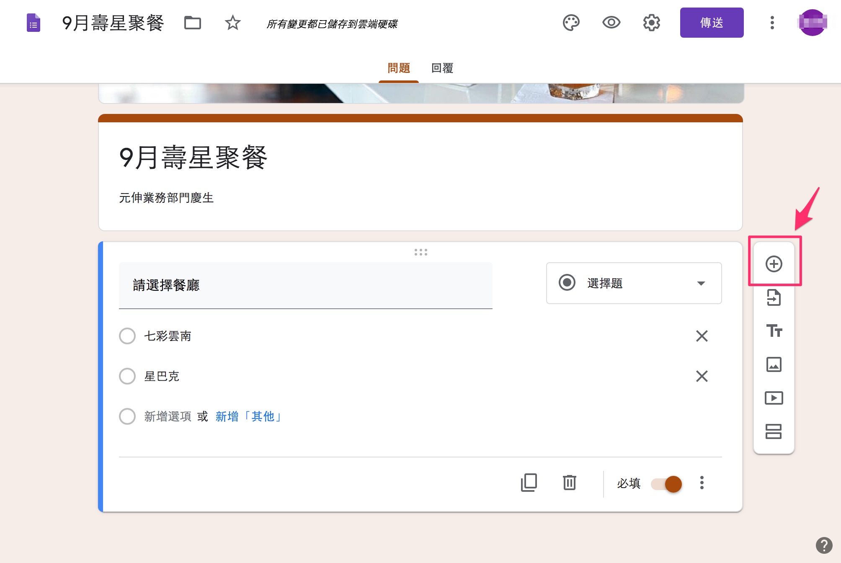
Task: Star this form
Action: (233, 23)
